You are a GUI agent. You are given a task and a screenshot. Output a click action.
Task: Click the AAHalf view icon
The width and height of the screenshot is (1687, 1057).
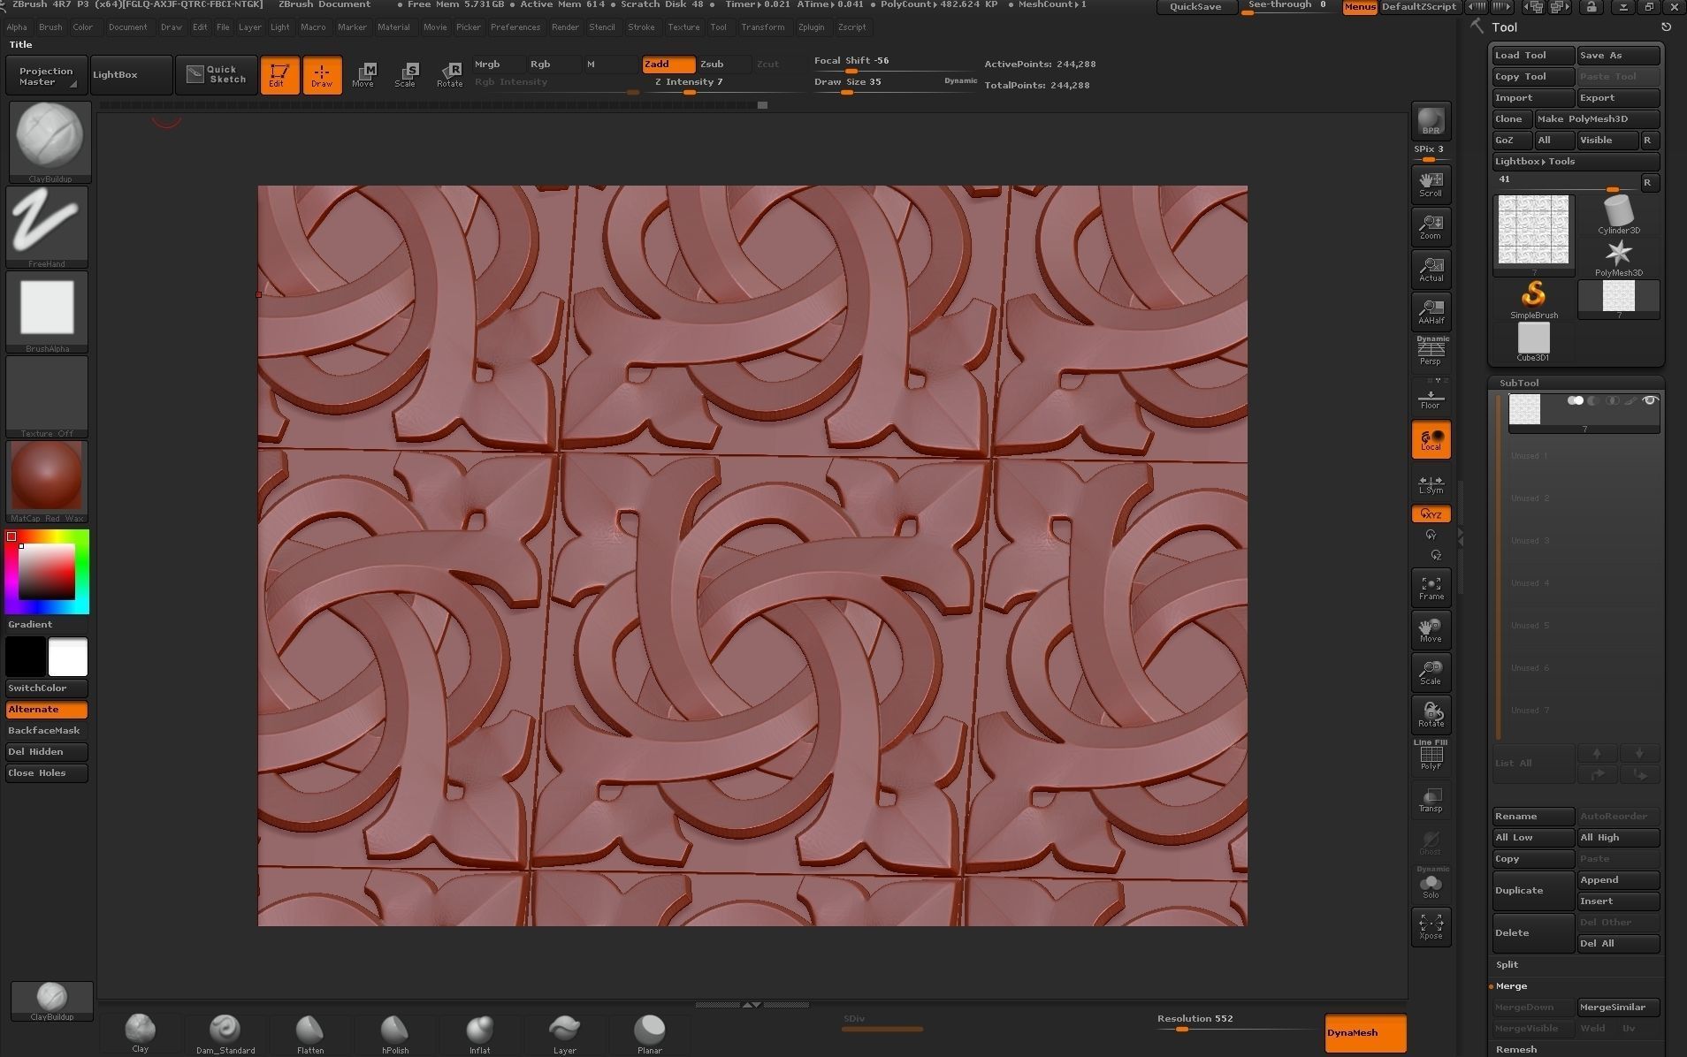pyautogui.click(x=1431, y=311)
